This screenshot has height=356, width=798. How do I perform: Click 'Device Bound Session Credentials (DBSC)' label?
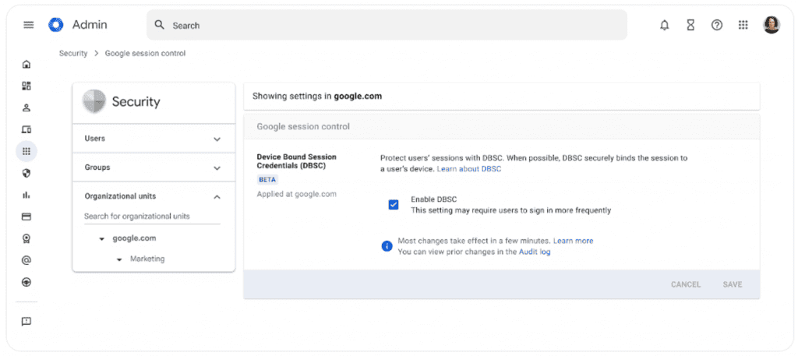pyautogui.click(x=296, y=161)
